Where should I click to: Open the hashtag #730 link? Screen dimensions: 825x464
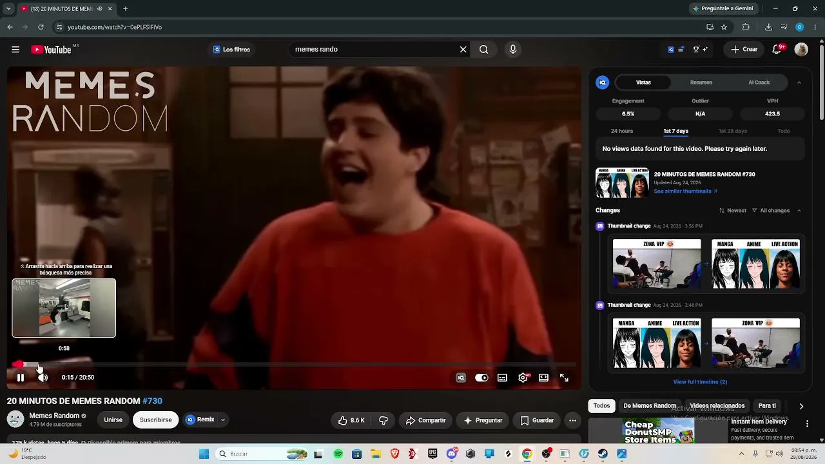click(x=152, y=401)
